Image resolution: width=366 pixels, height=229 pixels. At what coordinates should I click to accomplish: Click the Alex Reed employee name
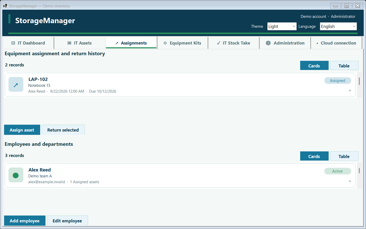point(40,170)
